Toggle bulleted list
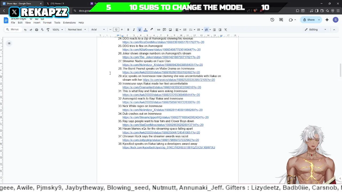 tap(199, 30)
